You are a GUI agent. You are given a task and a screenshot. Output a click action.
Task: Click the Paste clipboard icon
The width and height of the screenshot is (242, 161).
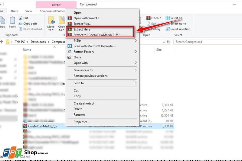(x=12, y=20)
